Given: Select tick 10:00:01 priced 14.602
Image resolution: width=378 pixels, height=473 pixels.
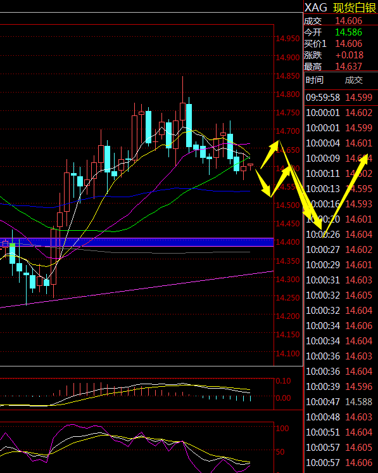Looking at the screenshot, I should click(x=341, y=113).
